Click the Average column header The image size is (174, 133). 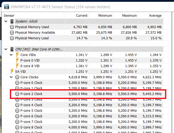pos(151,15)
